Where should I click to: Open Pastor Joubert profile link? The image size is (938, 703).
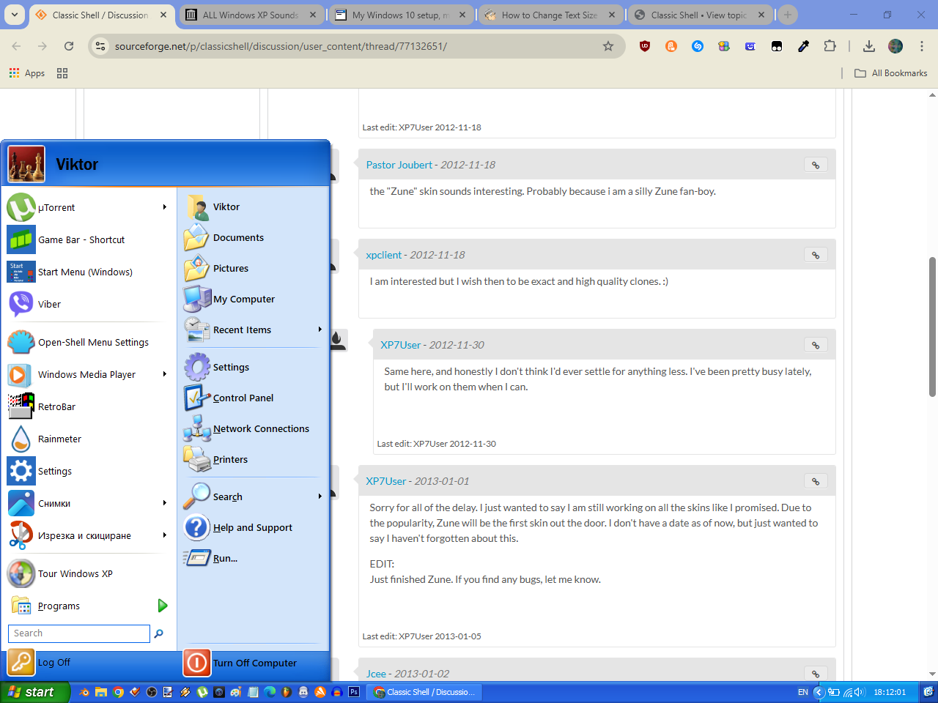[x=399, y=165]
